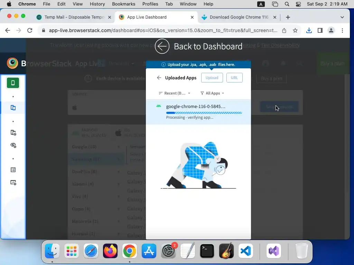Image resolution: width=354 pixels, height=265 pixels.
Task: Expand the Oppo (6) device group
Action: click(96, 209)
